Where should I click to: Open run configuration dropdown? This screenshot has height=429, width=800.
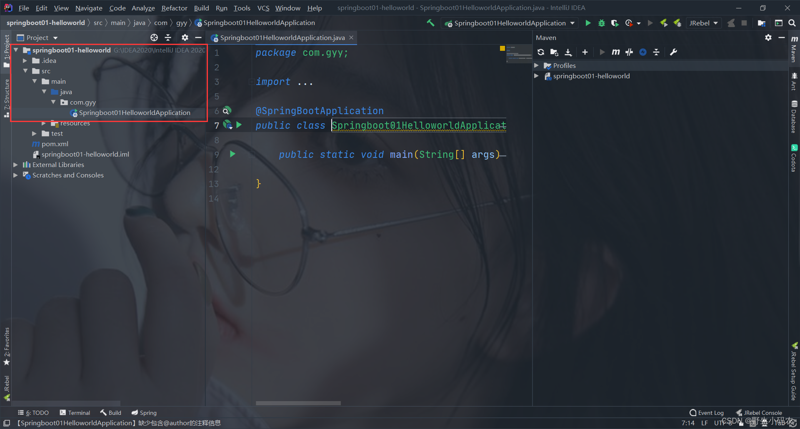(510, 23)
